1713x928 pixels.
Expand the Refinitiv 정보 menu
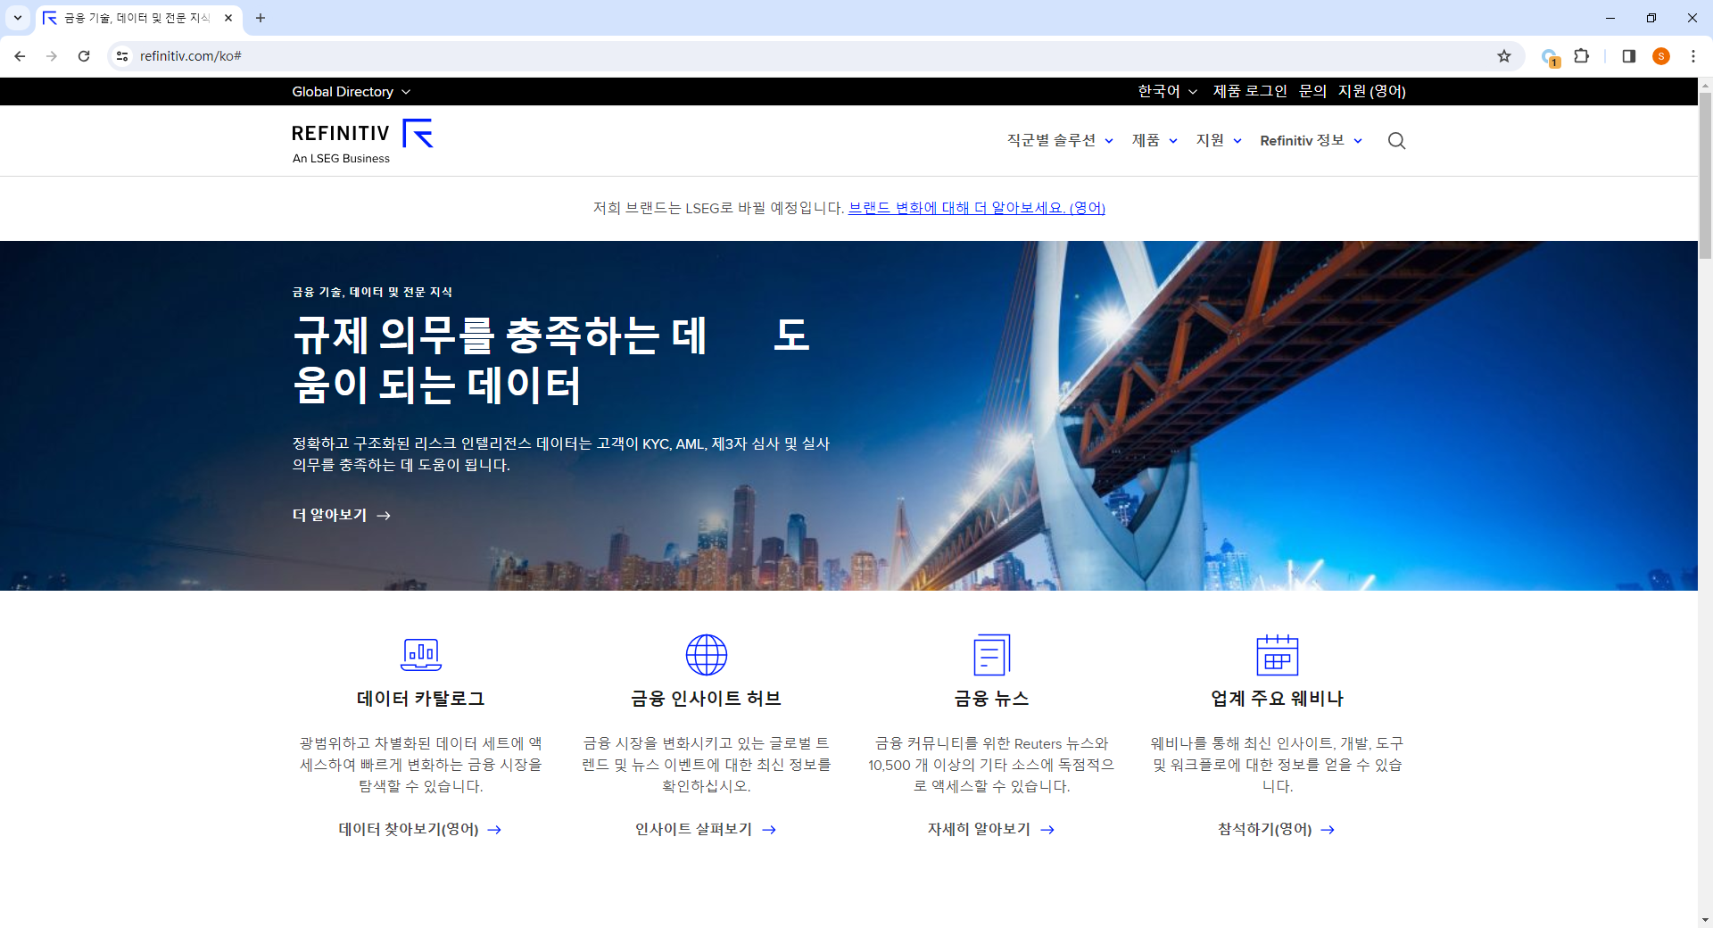coord(1311,141)
